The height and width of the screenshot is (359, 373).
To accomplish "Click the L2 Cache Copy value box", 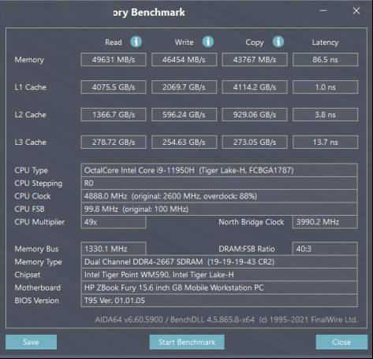I will (x=255, y=115).
